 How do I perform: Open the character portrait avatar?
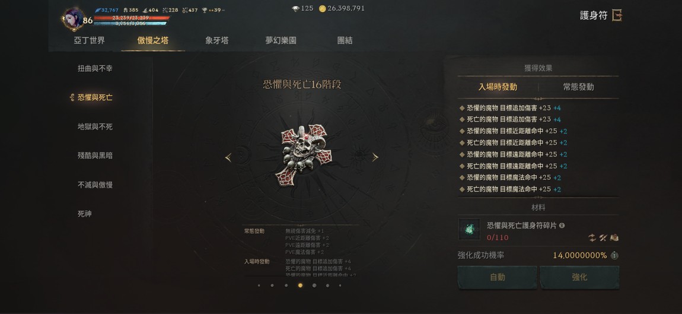[73, 19]
